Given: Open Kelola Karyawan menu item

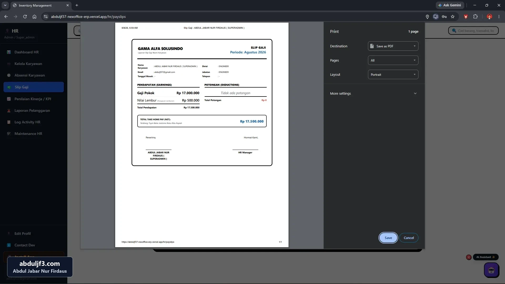Looking at the screenshot, I should point(34,64).
